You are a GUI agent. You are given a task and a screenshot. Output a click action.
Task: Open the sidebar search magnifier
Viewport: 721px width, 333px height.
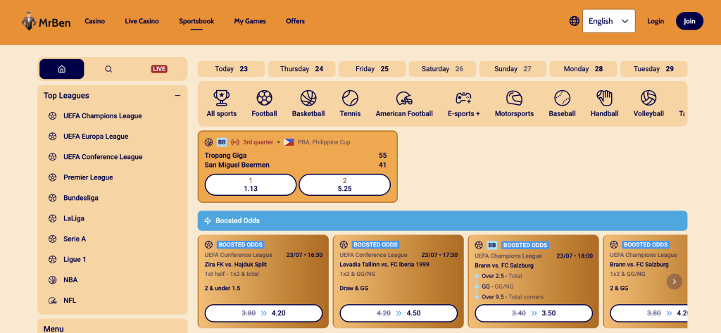pyautogui.click(x=108, y=69)
